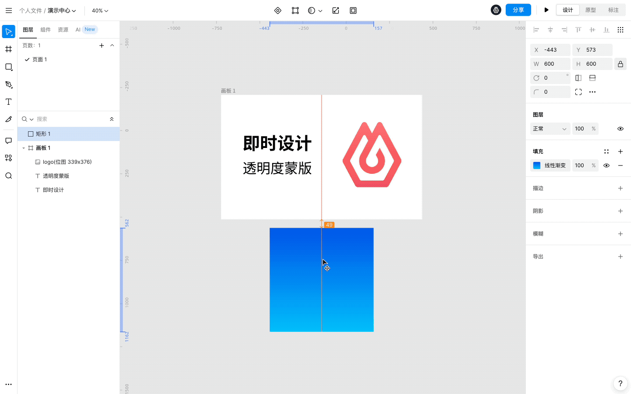Open the 40% zoom level dropdown
Viewport: 631px width, 394px height.
click(100, 10)
